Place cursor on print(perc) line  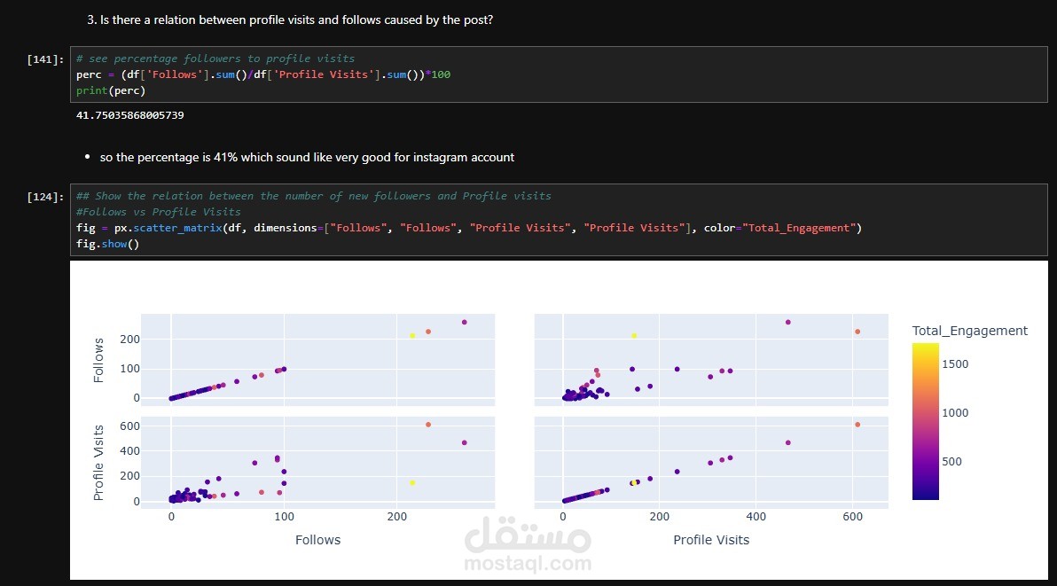(x=111, y=90)
